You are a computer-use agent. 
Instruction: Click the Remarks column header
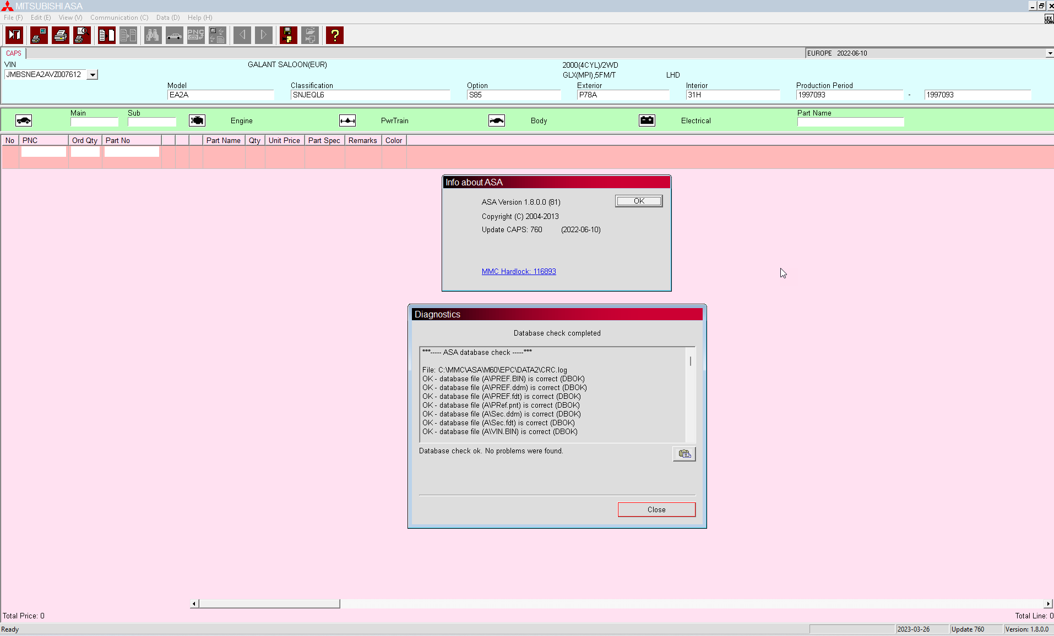pyautogui.click(x=363, y=140)
